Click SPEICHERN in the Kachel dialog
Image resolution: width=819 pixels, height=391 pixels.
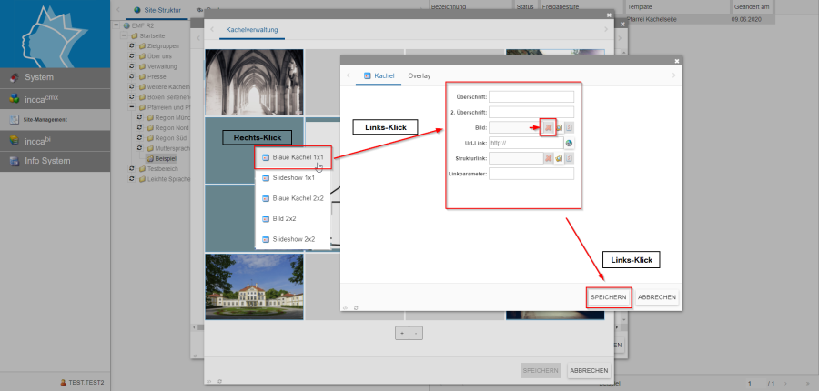[x=608, y=297]
